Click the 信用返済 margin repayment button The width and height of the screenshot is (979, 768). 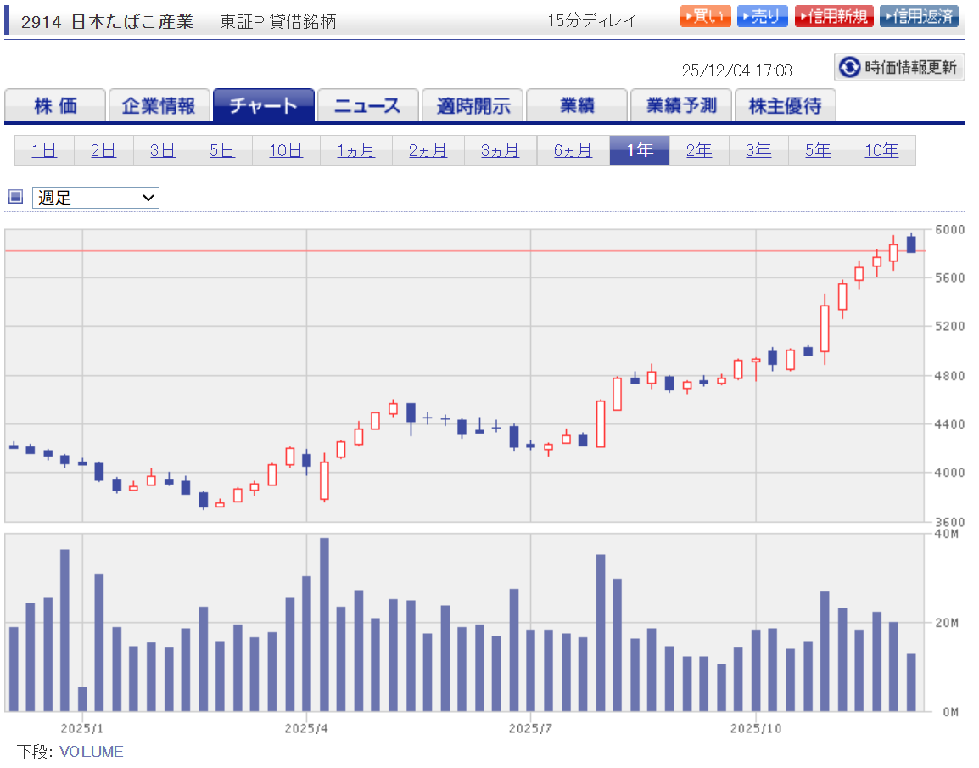coord(918,17)
